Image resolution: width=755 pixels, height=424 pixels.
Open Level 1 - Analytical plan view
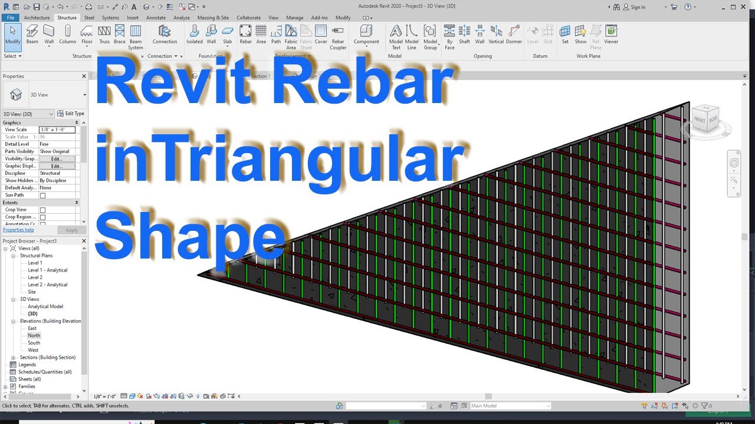tap(48, 270)
